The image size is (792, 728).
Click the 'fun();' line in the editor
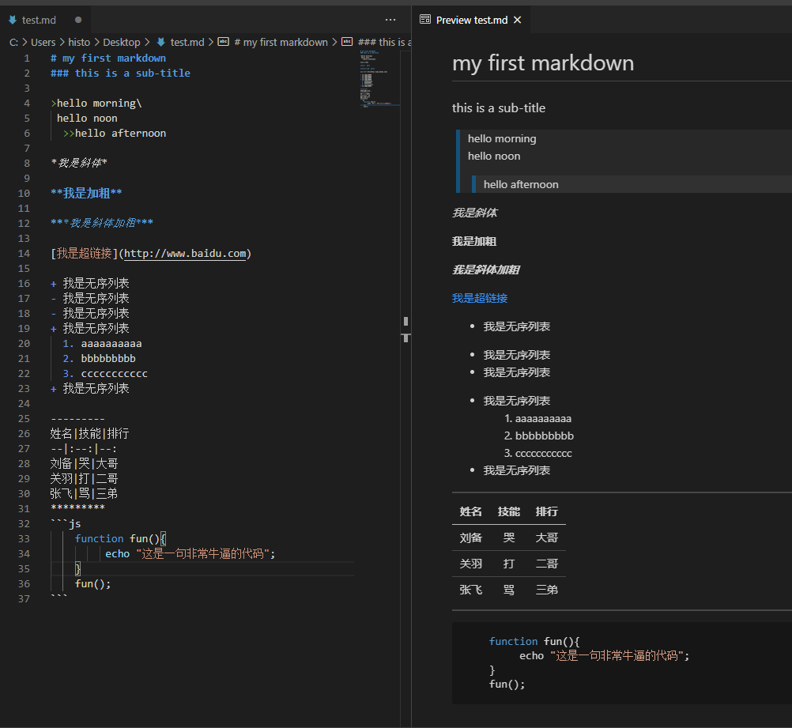pos(93,584)
